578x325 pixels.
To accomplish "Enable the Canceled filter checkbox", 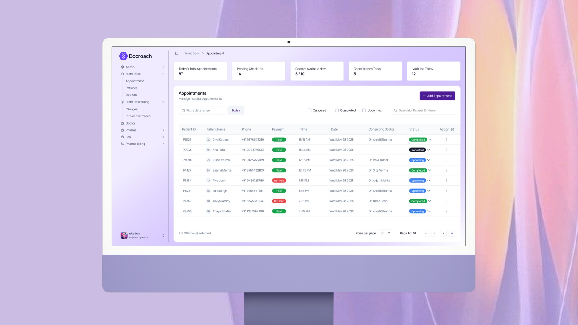I will [x=309, y=110].
